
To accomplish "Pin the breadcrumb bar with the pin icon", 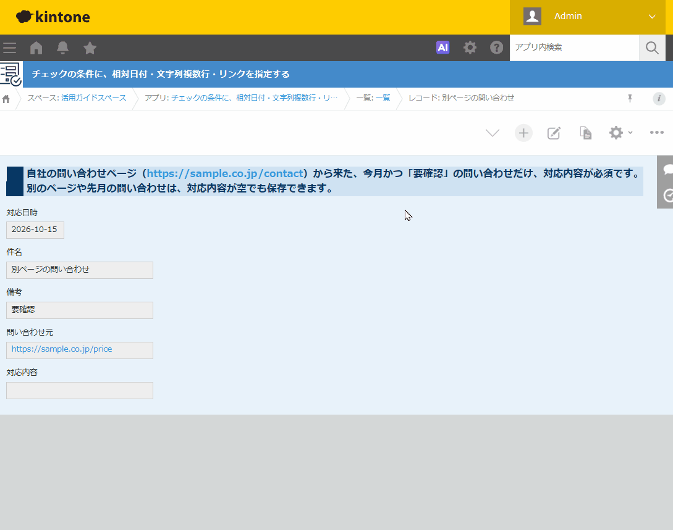I will [630, 99].
